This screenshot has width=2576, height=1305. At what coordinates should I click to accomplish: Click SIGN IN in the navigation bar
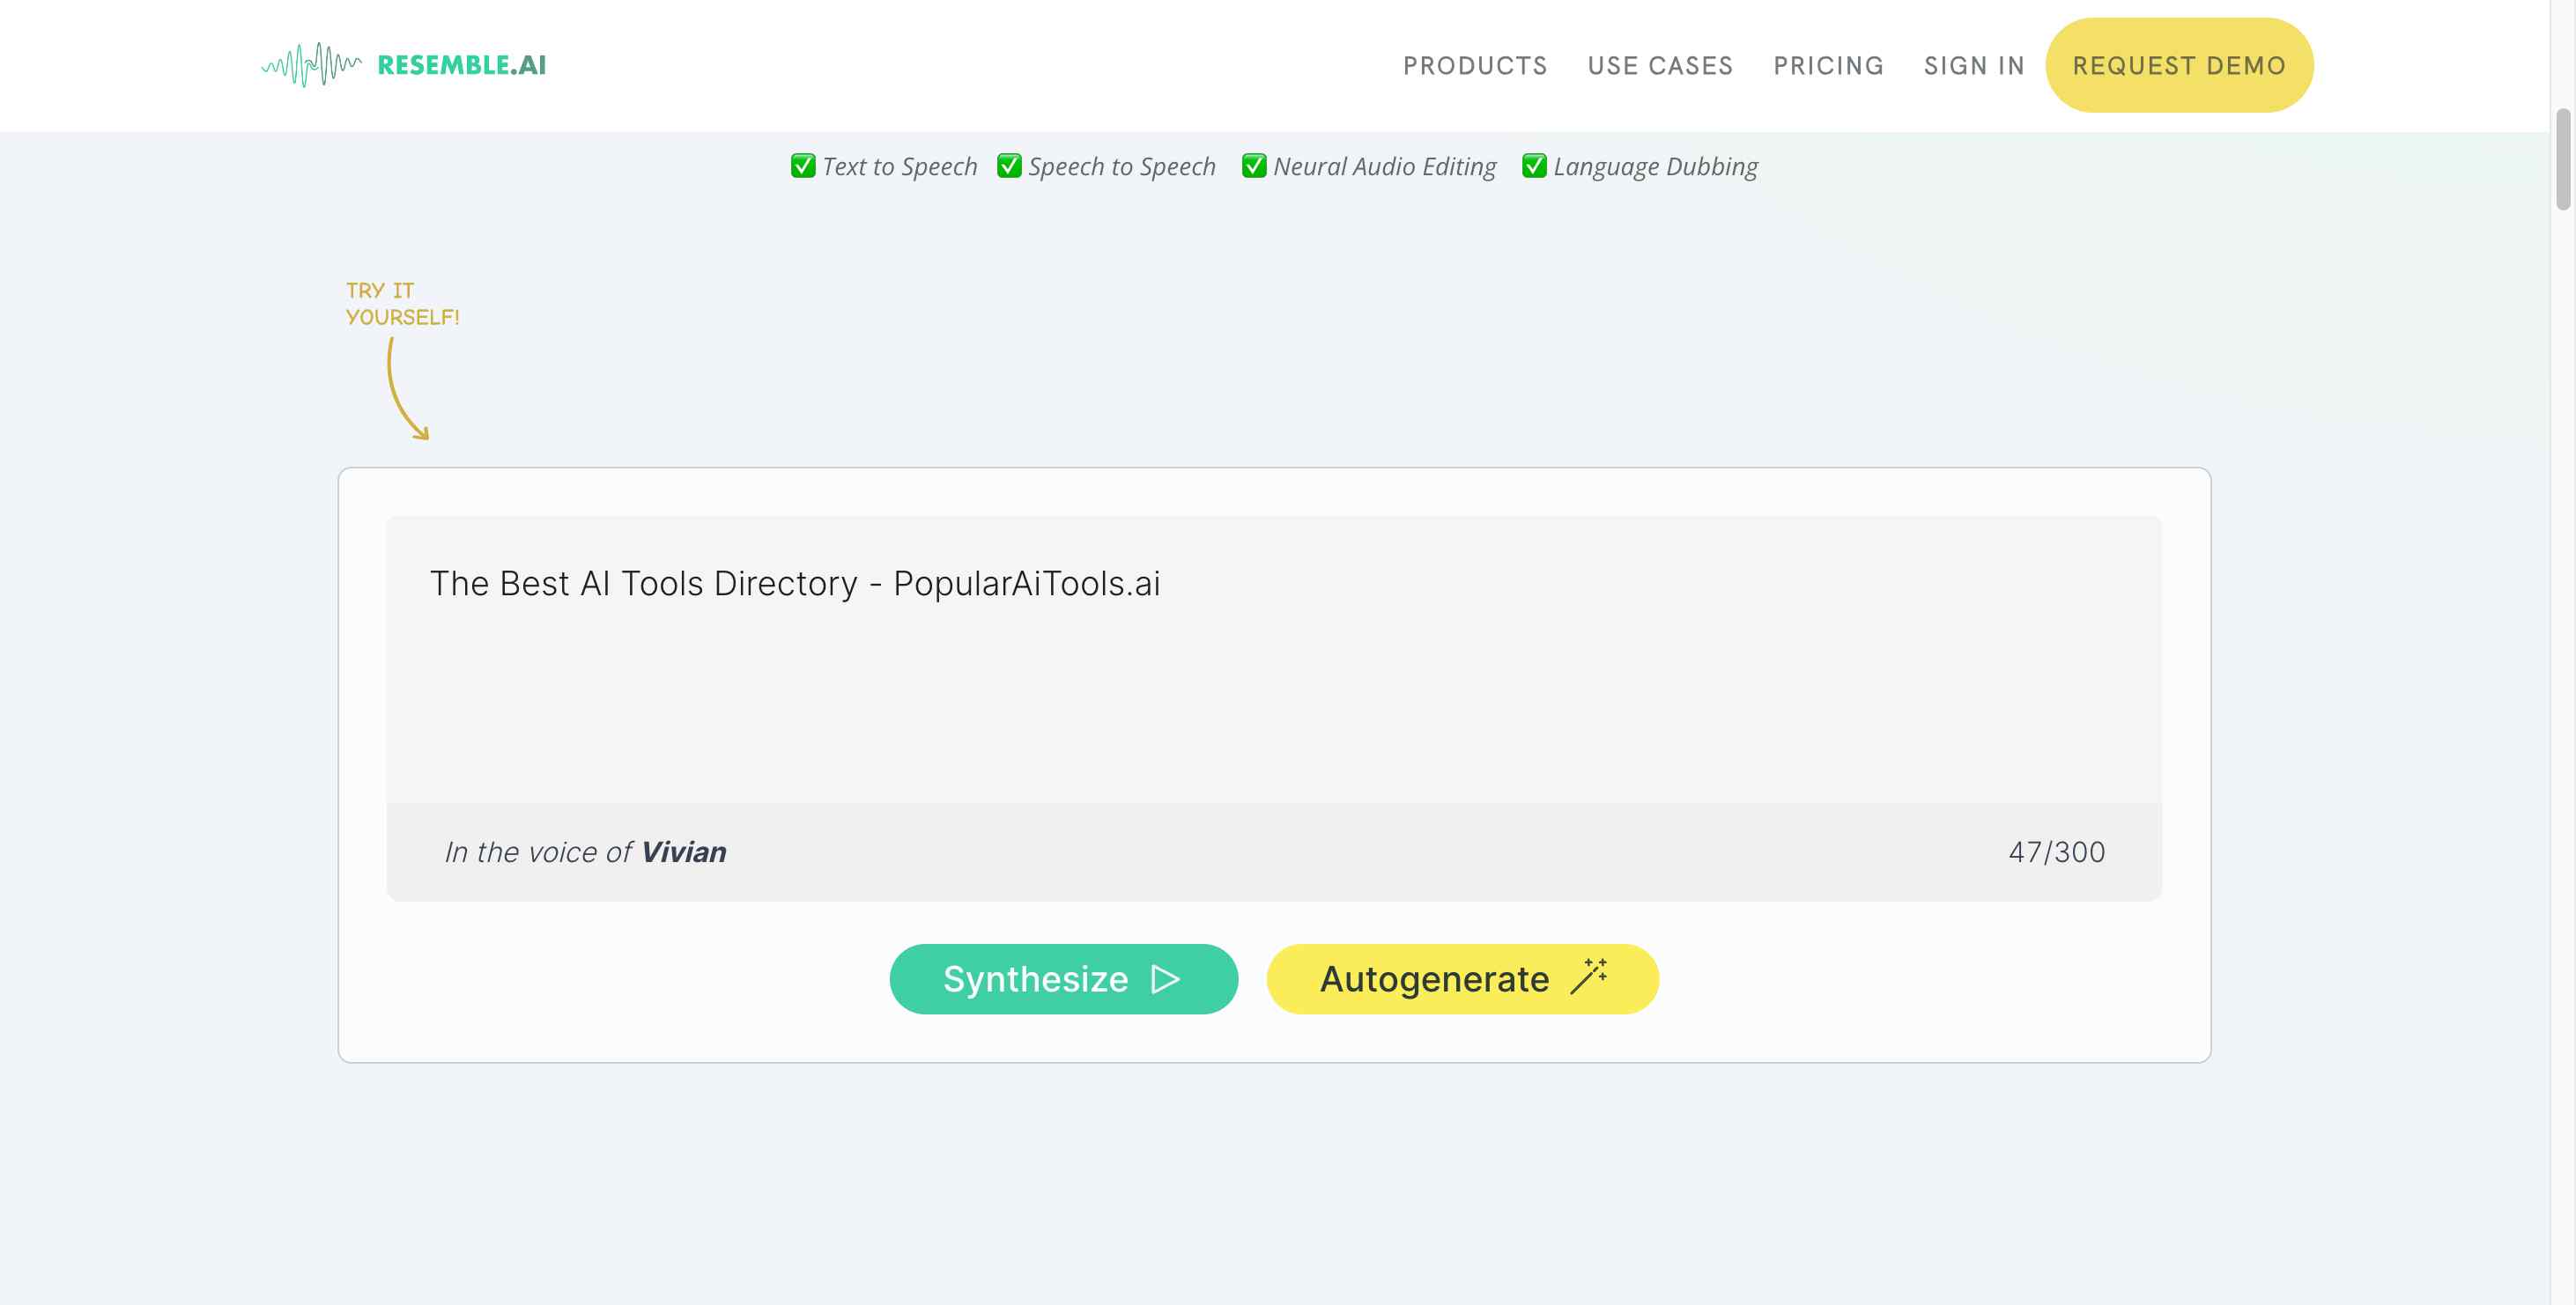click(1974, 66)
